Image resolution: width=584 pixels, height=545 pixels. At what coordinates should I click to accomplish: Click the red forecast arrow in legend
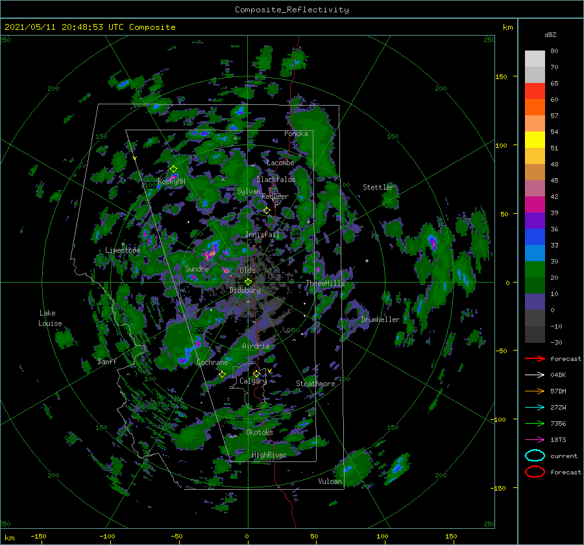(x=535, y=358)
